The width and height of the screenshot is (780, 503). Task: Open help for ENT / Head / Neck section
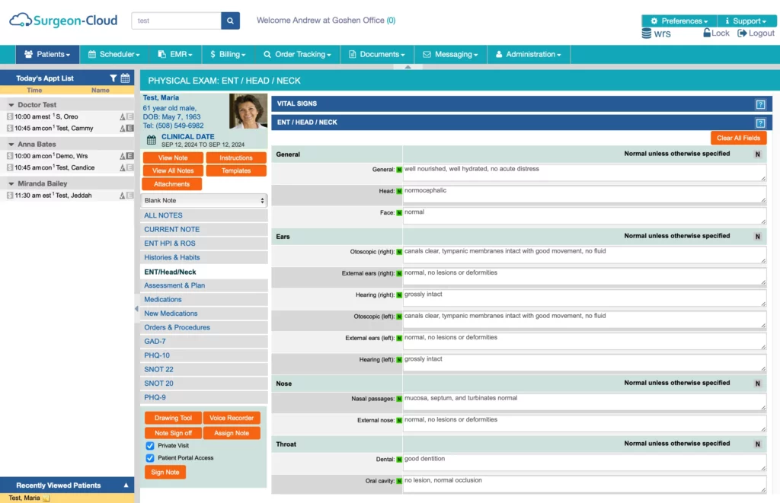point(760,123)
